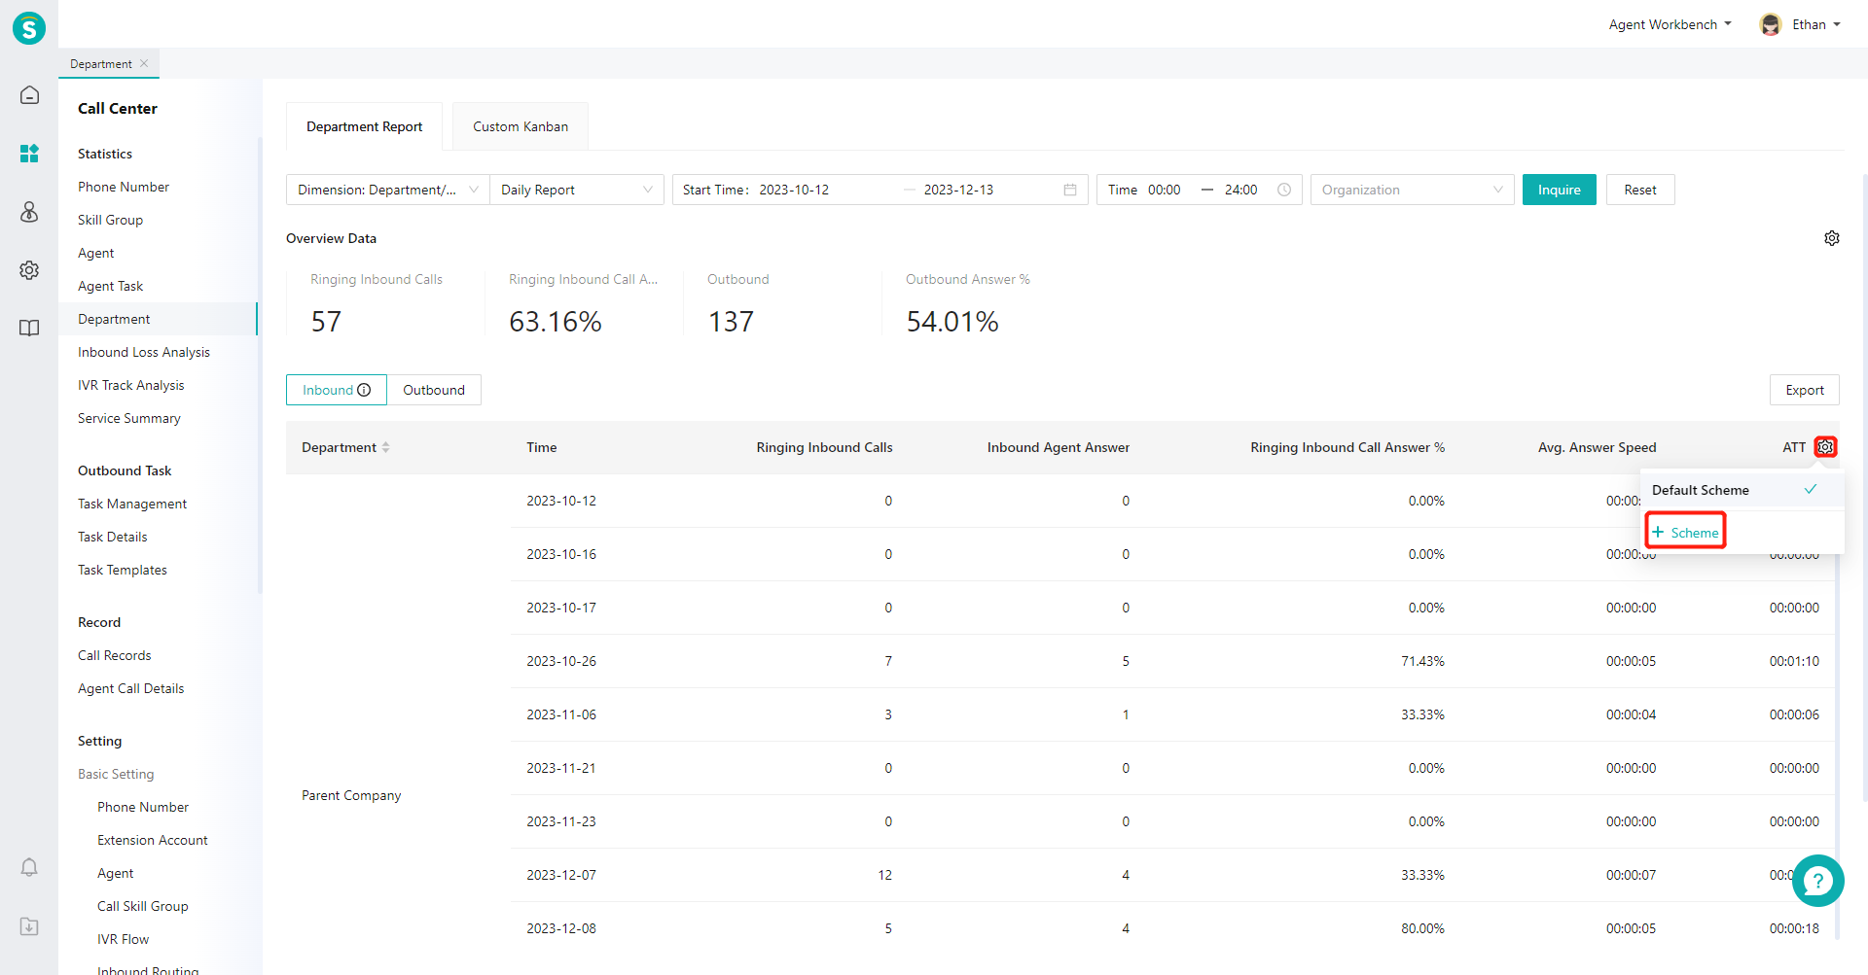Click the Inbound info icon
The image size is (1868, 975).
pos(364,390)
